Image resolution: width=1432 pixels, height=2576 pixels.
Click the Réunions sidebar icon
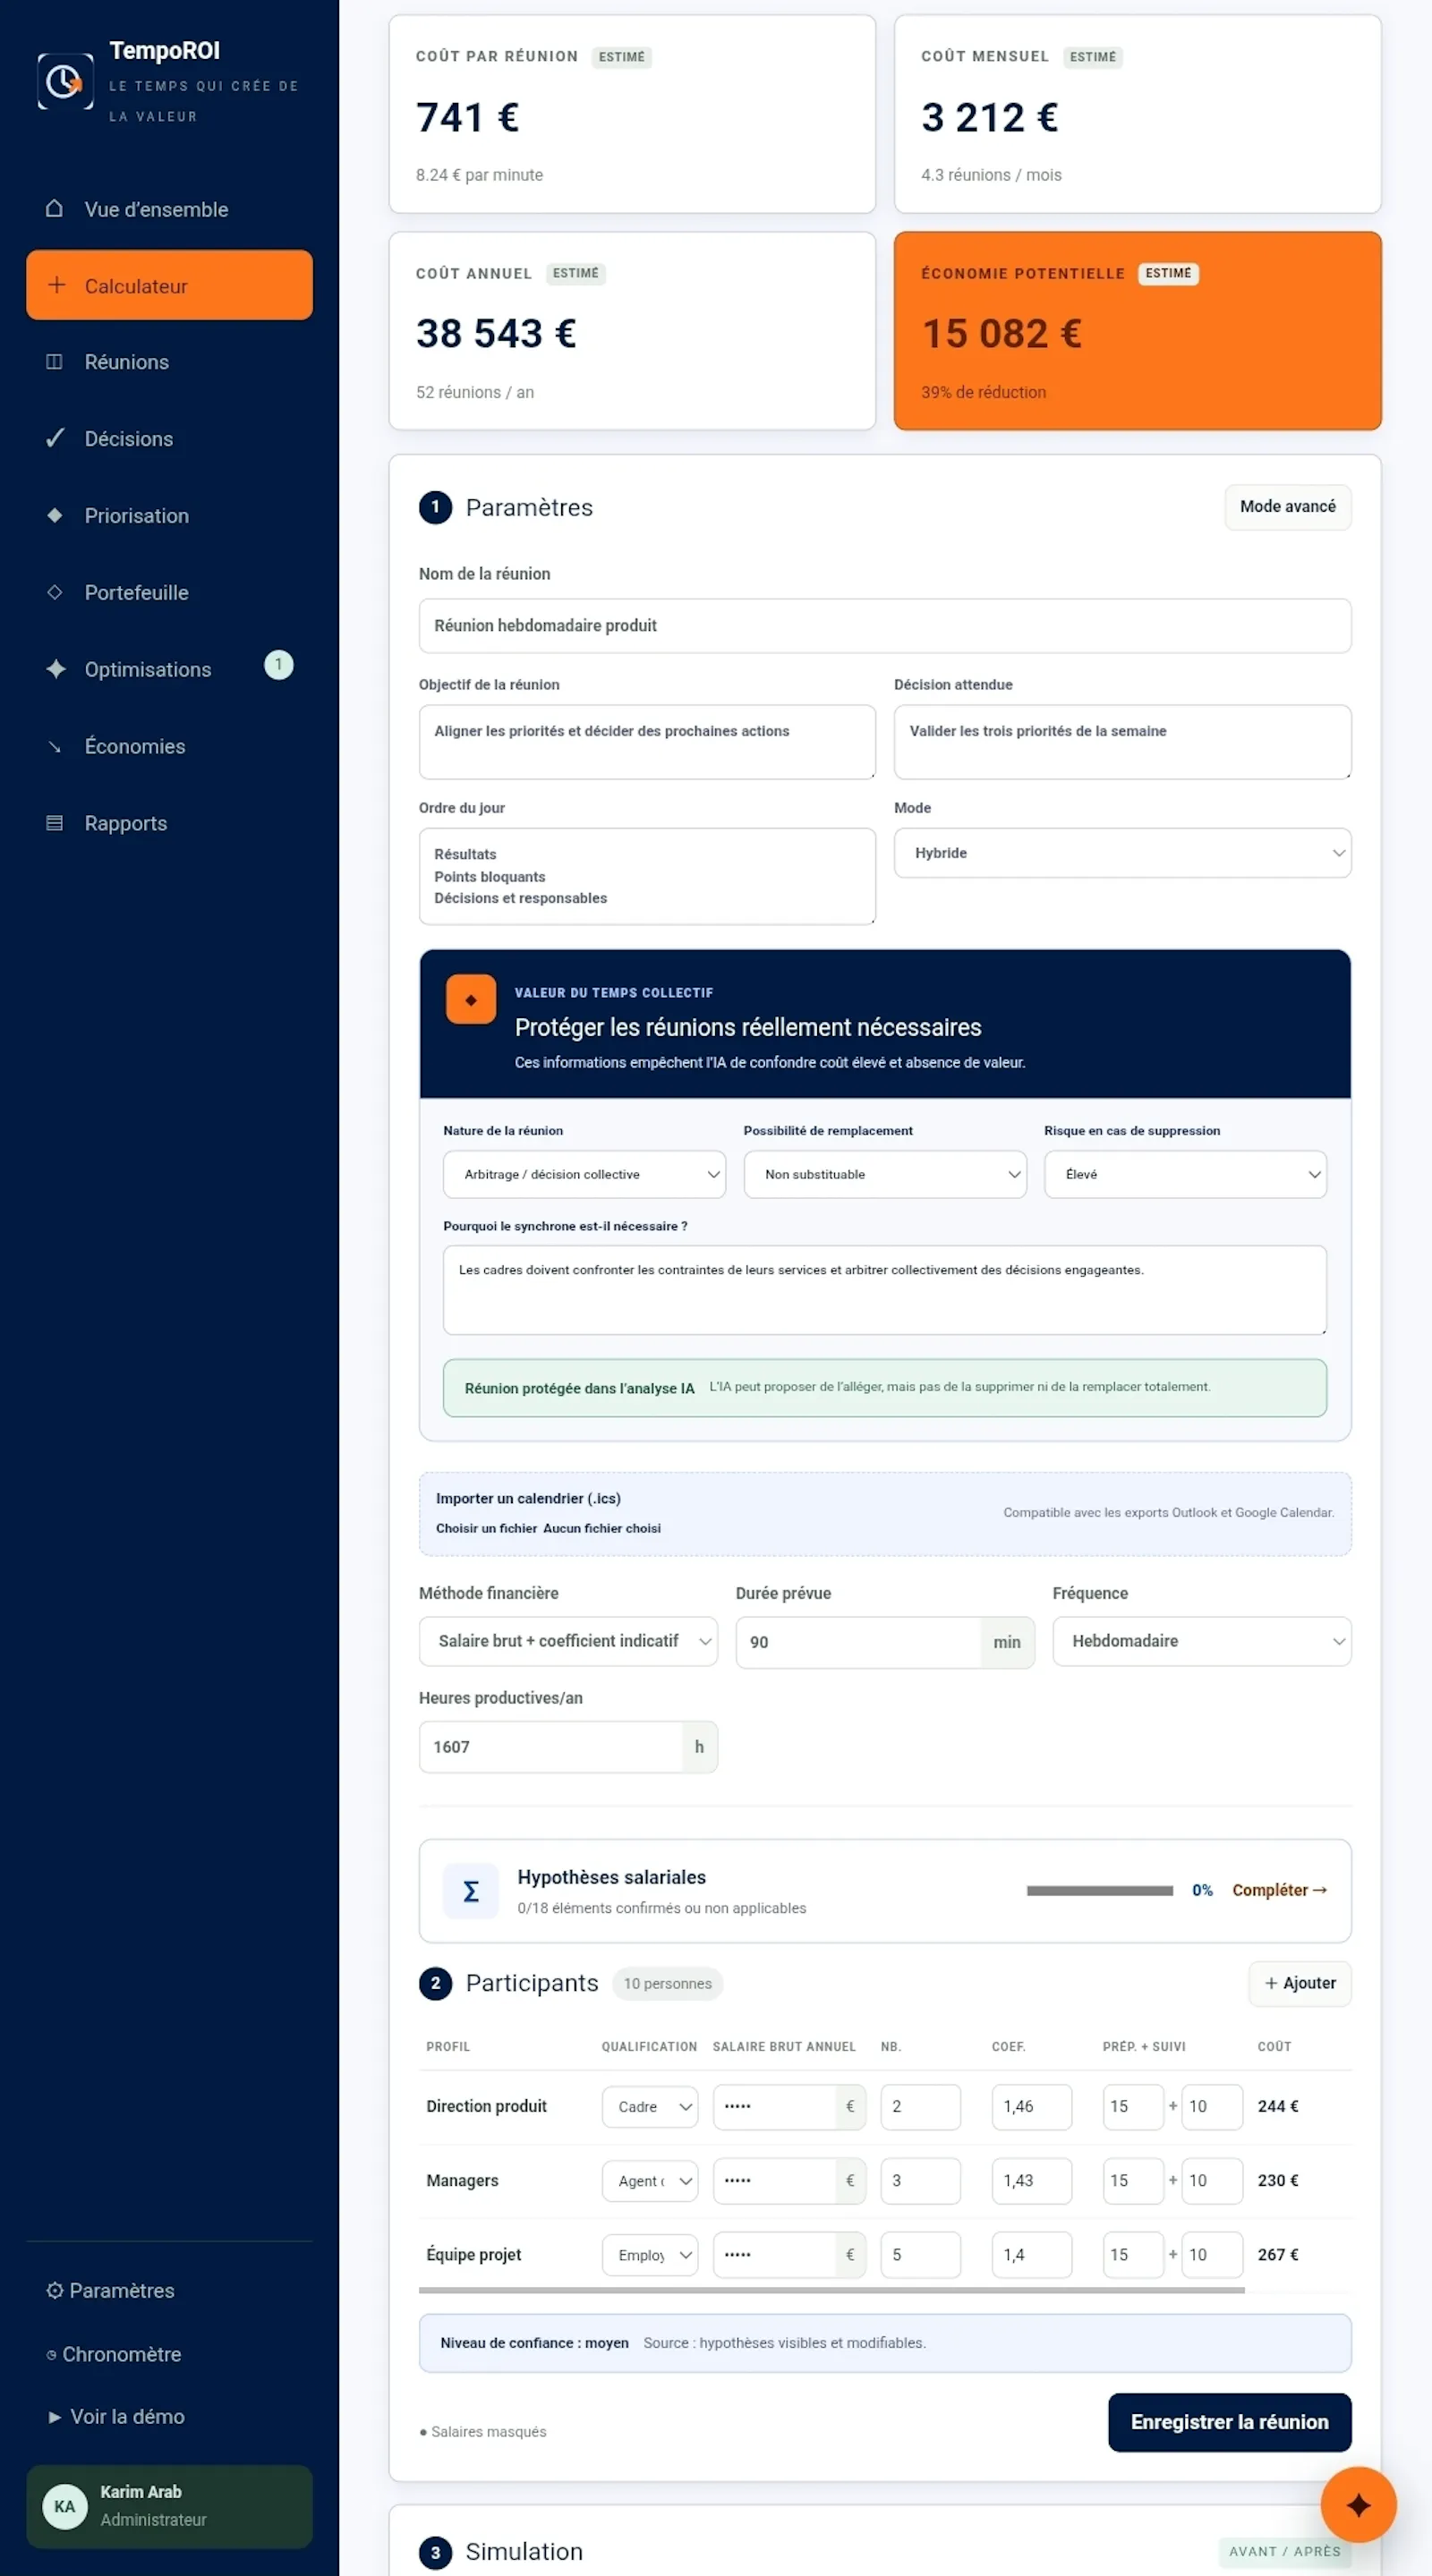coord(54,362)
